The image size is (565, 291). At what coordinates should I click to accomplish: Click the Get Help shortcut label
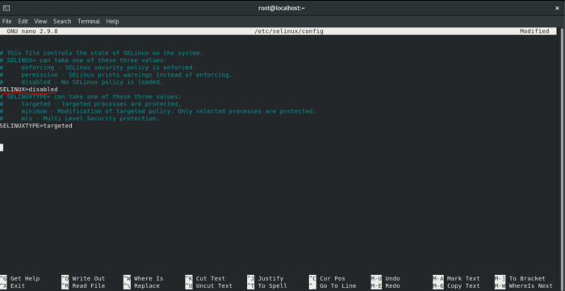tap(25, 278)
